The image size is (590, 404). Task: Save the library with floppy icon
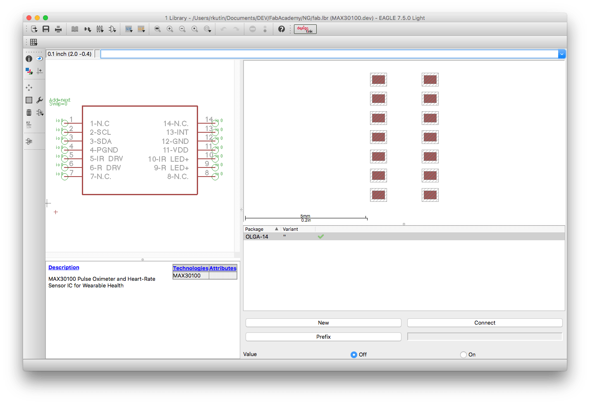tap(46, 29)
